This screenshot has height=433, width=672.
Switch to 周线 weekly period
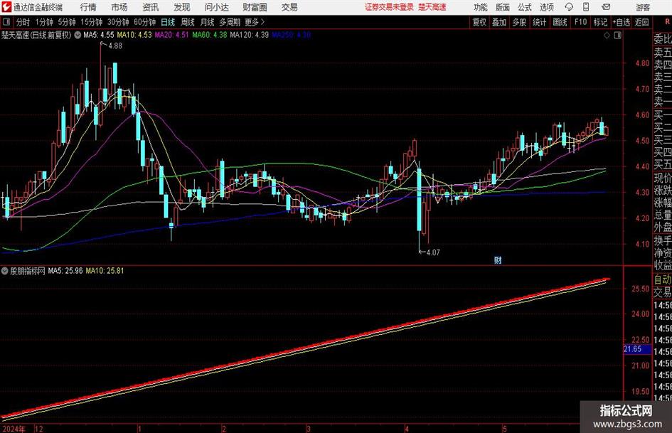click(x=188, y=22)
